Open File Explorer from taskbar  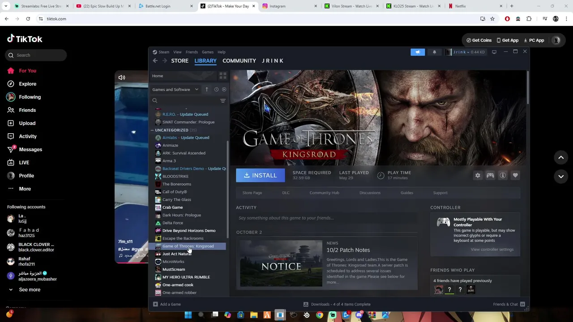click(254, 315)
